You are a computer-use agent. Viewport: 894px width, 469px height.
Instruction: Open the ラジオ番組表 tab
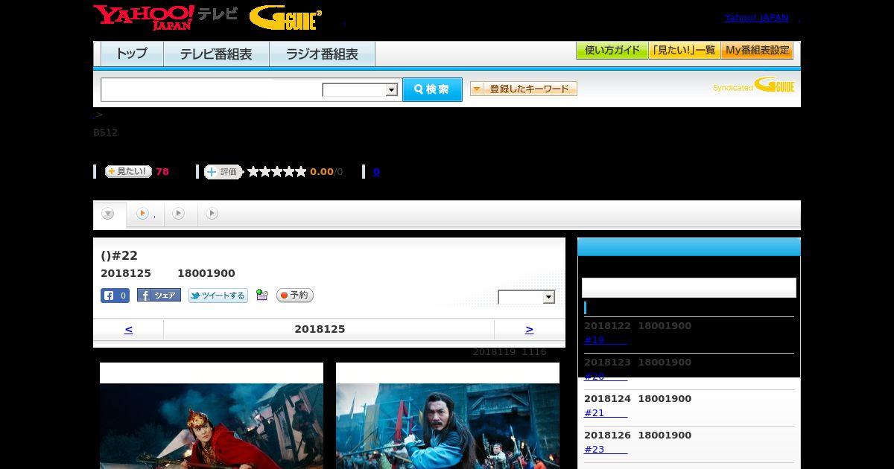[322, 54]
